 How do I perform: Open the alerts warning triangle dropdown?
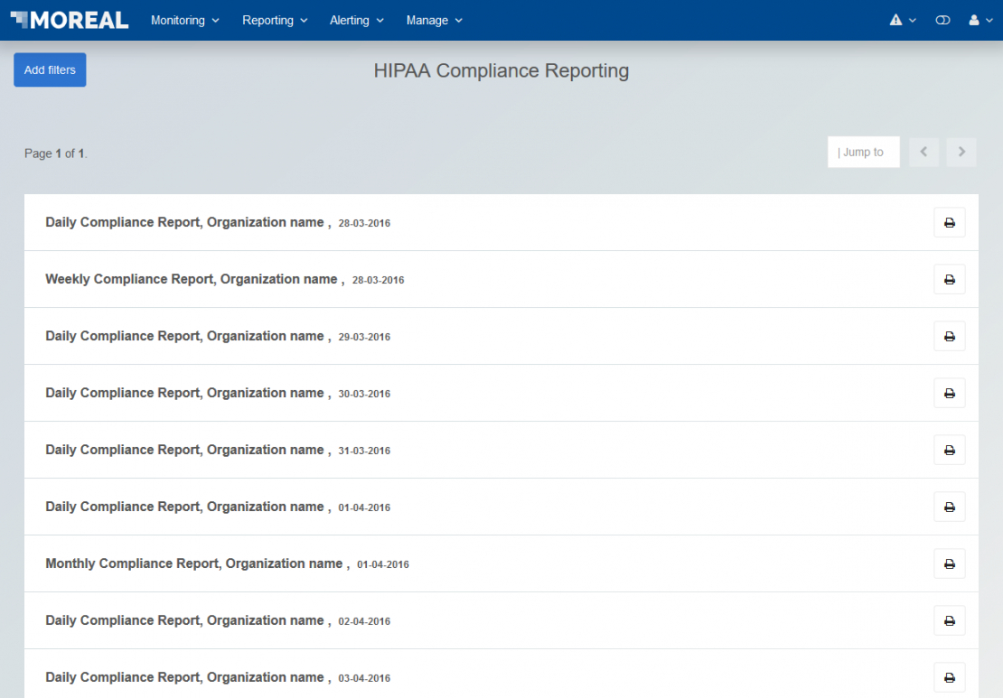[x=903, y=21]
